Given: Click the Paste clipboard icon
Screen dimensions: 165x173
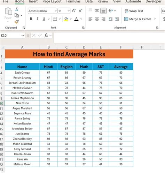Looking at the screenshot, I should [x=8, y=11].
